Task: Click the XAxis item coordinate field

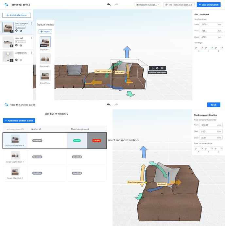Action: coord(211,24)
